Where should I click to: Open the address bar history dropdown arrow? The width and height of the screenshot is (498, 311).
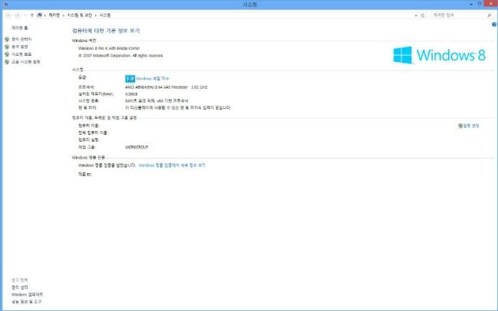tap(416, 15)
